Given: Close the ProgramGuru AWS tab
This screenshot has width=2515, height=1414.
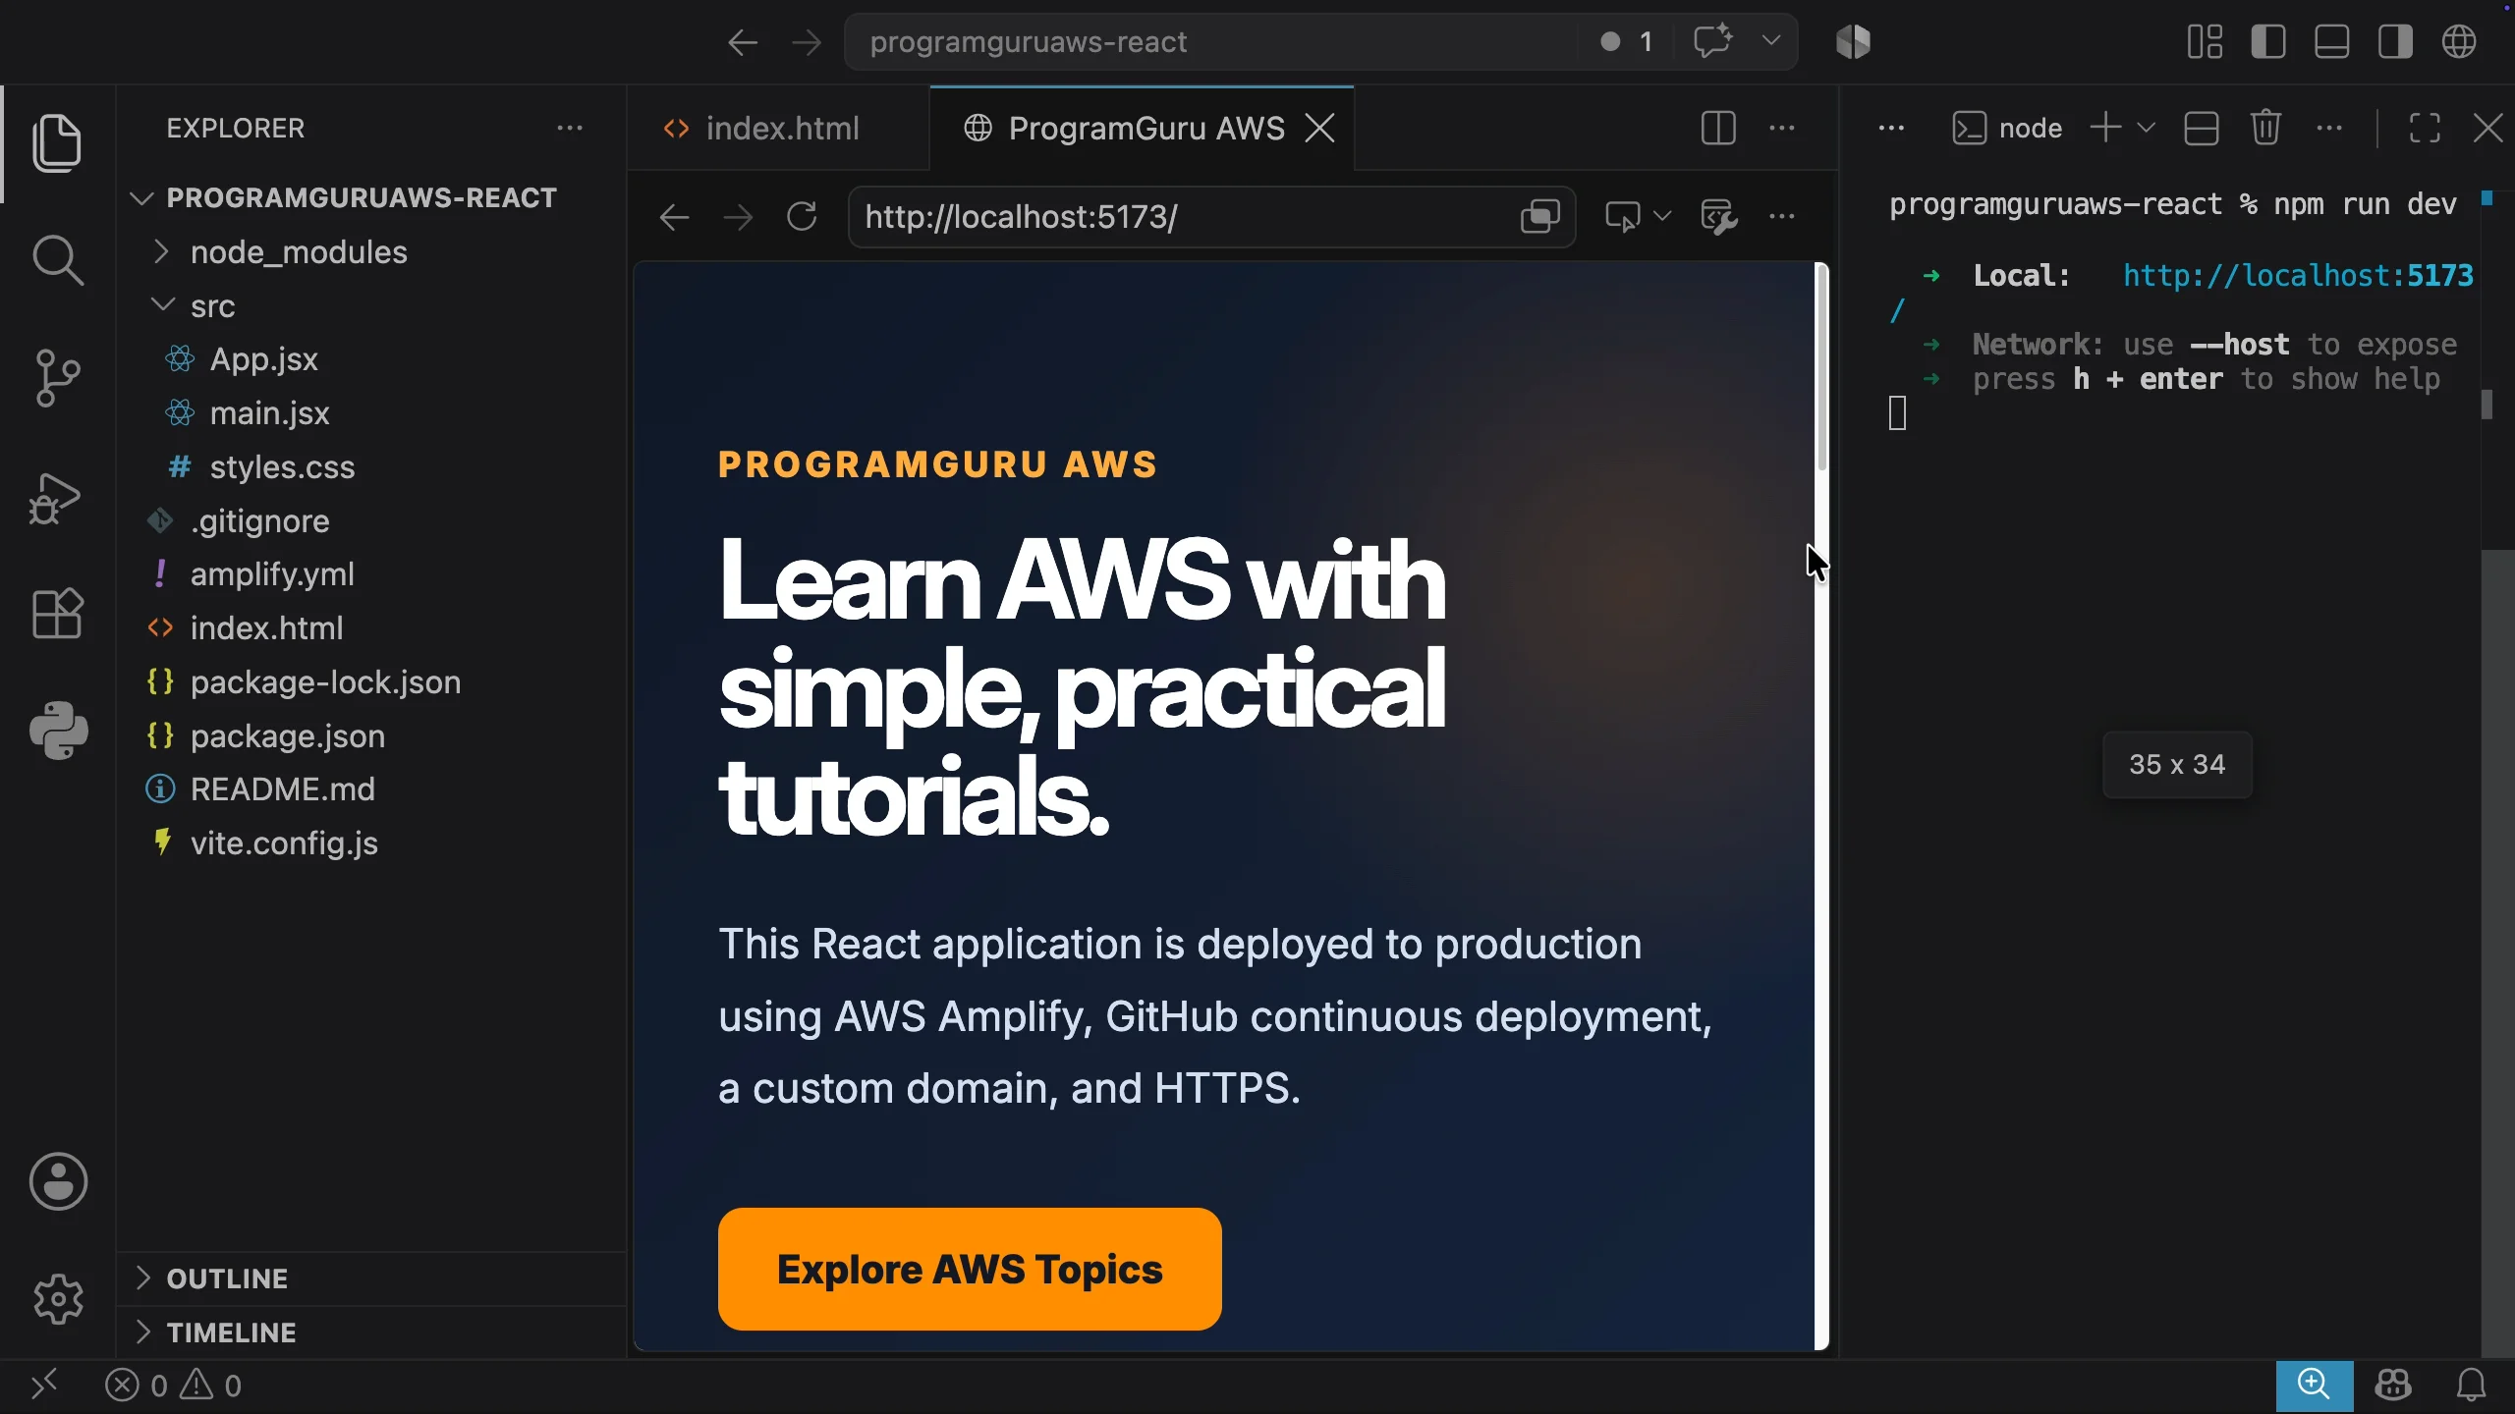Looking at the screenshot, I should tap(1319, 129).
